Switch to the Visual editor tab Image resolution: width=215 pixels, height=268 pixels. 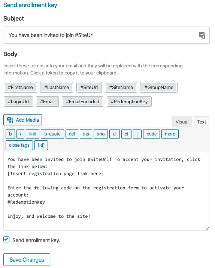click(182, 122)
